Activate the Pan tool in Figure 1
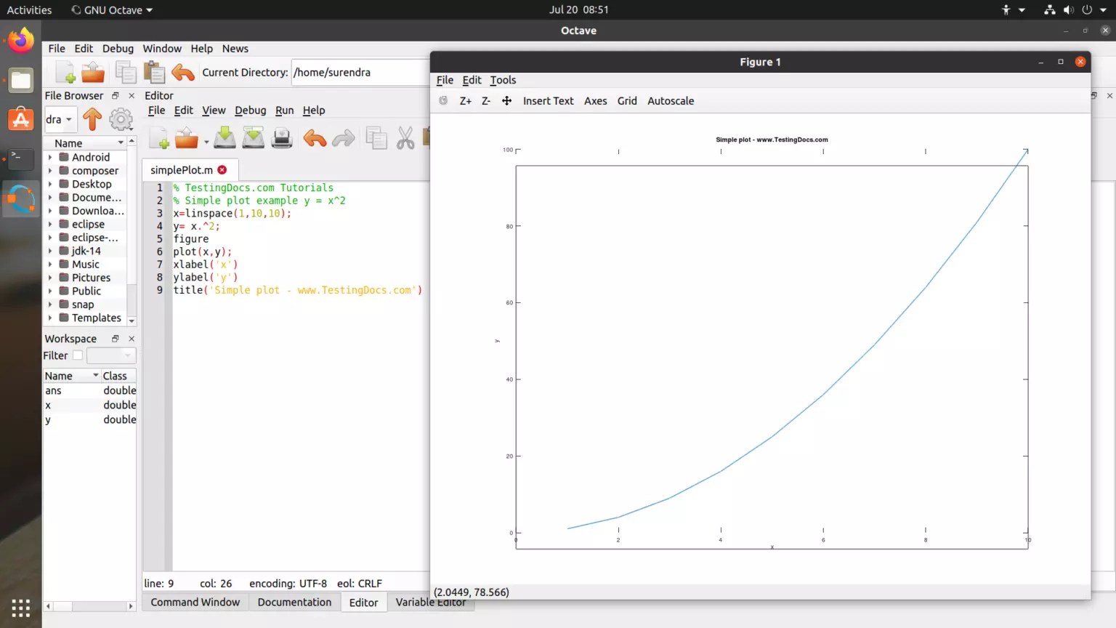This screenshot has height=628, width=1116. (x=506, y=100)
